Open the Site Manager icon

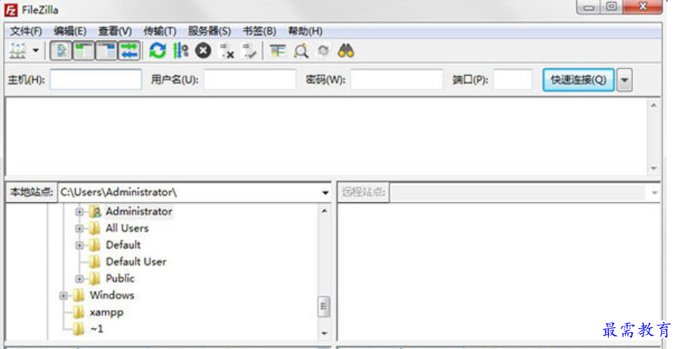pos(18,51)
